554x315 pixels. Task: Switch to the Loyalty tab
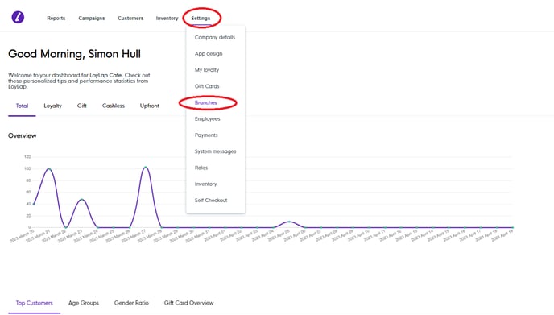(52, 106)
